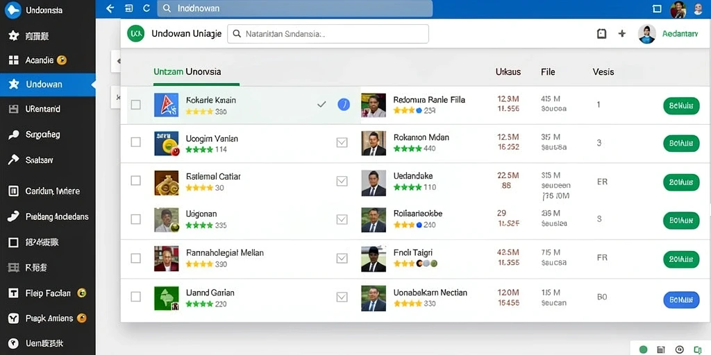Select Undowan in sidebar
The width and height of the screenshot is (711, 355).
[x=48, y=84]
